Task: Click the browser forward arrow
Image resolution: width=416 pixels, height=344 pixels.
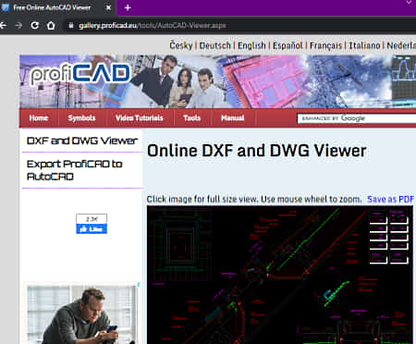Action: click(x=18, y=25)
